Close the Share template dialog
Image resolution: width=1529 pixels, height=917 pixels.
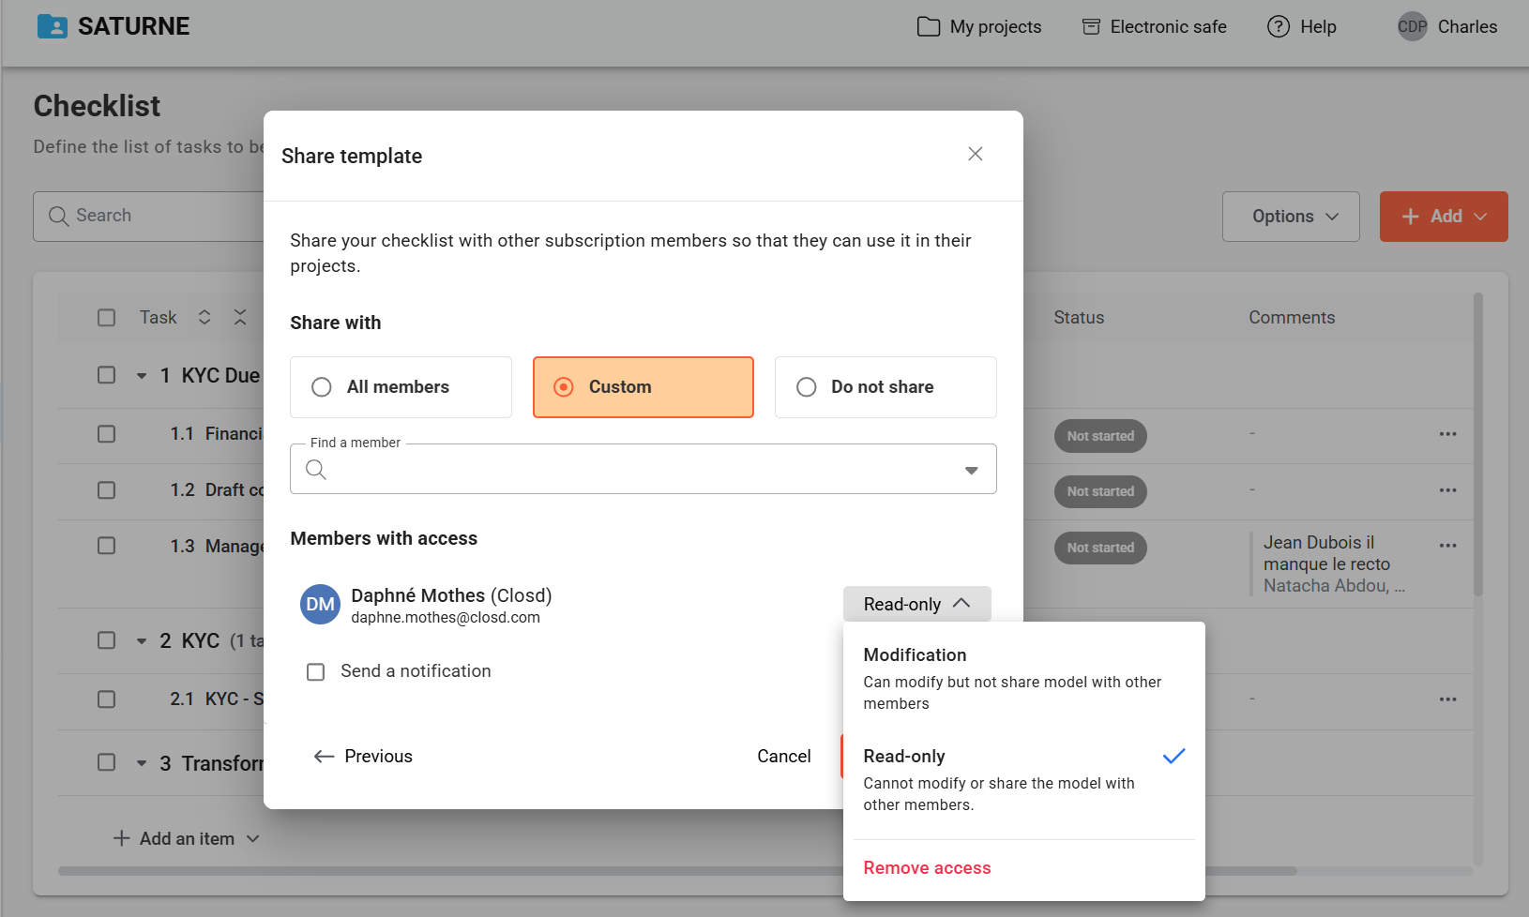[975, 154]
